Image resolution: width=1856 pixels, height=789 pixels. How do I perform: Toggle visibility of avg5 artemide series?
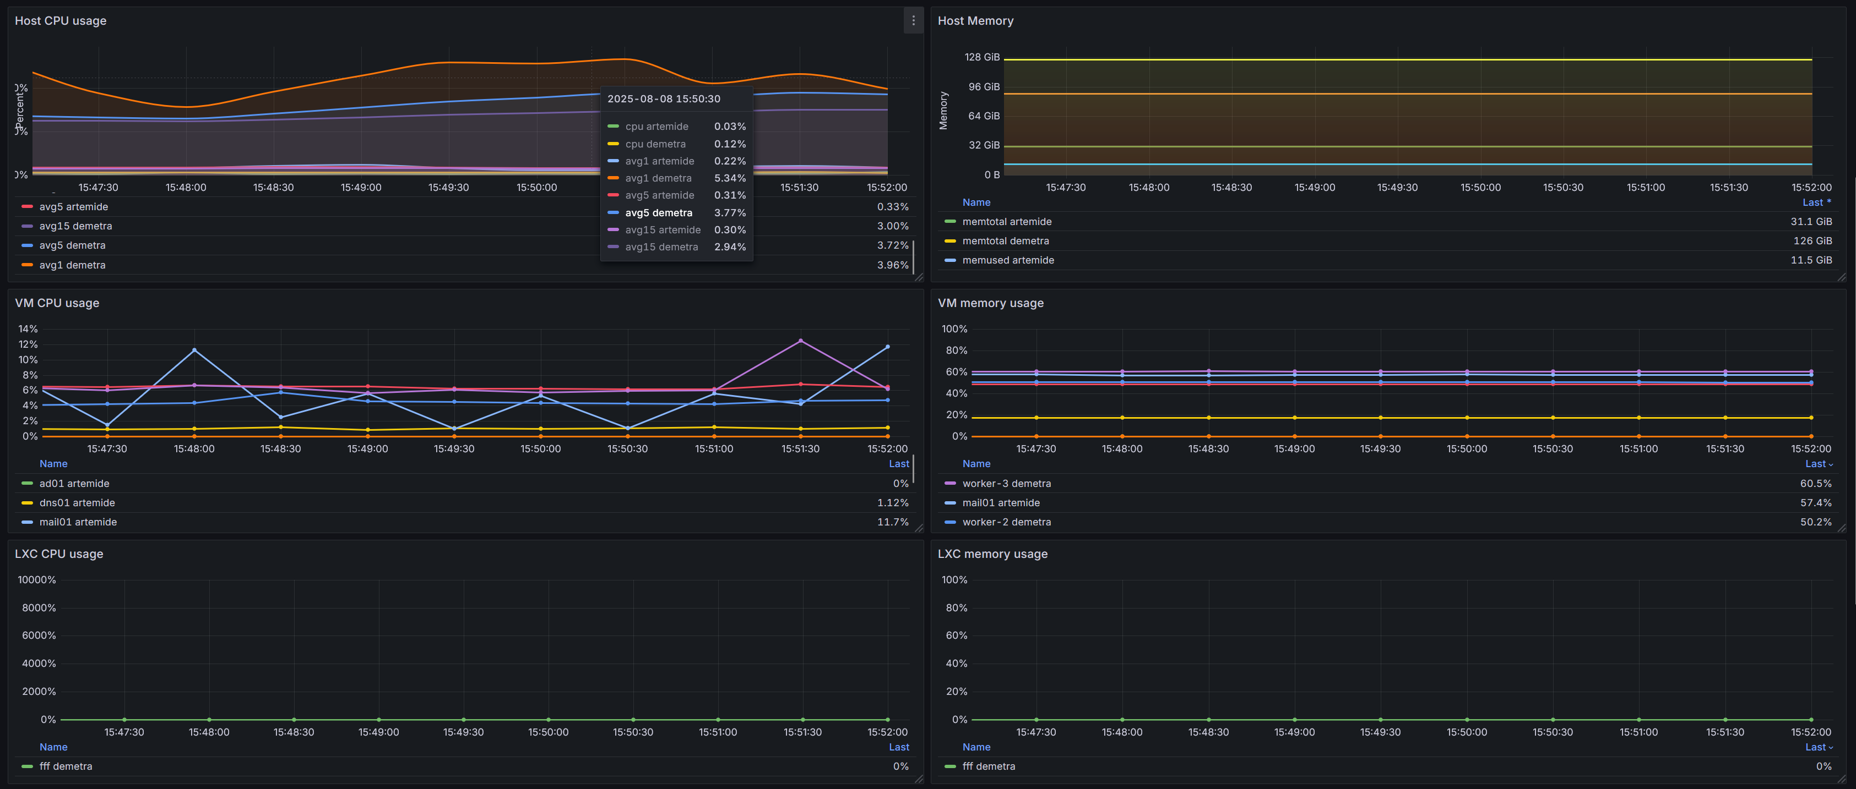73,207
